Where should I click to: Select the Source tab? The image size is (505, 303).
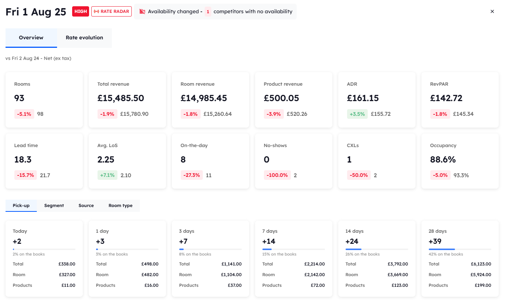click(86, 206)
